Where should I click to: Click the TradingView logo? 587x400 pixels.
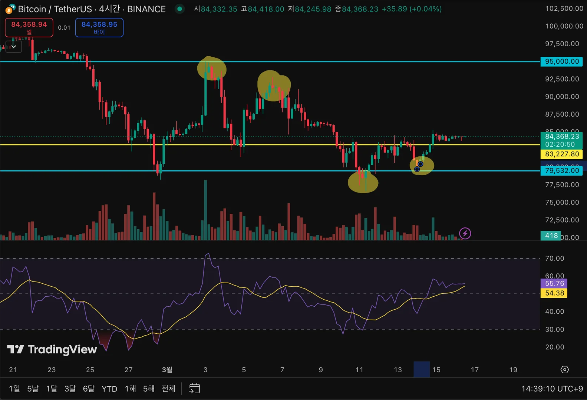[x=52, y=349]
